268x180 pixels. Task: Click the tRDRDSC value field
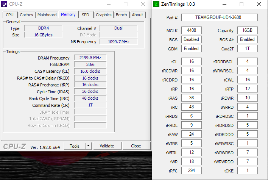[248, 116]
